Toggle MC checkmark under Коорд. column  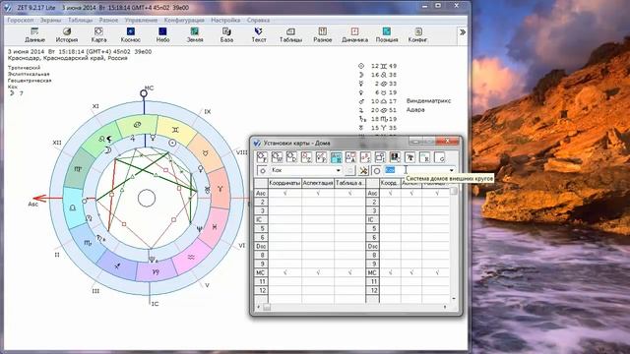point(390,272)
